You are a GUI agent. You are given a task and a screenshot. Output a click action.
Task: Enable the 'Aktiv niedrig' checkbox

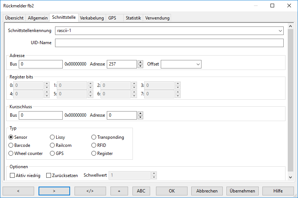point(12,176)
